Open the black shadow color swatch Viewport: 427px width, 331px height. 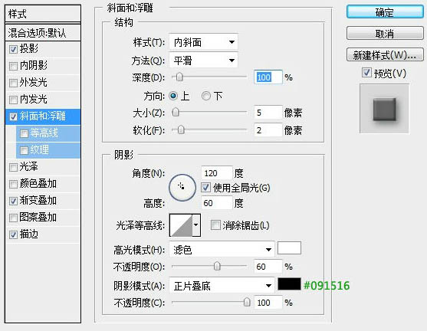(289, 284)
